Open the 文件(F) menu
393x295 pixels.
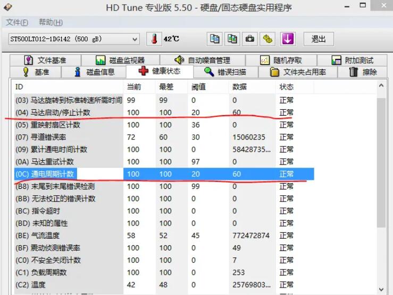pos(17,22)
